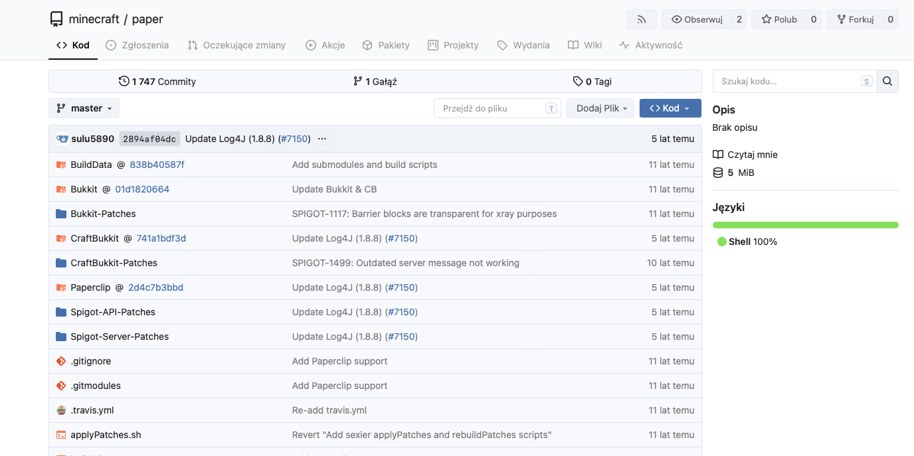The height and width of the screenshot is (456, 914).
Task: Switch to the Wydania tab
Action: [x=523, y=45]
